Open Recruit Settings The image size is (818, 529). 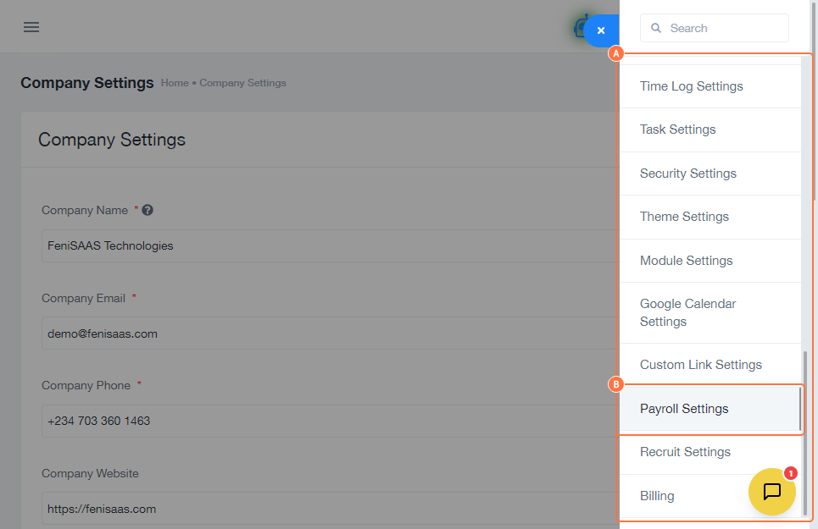[685, 452]
